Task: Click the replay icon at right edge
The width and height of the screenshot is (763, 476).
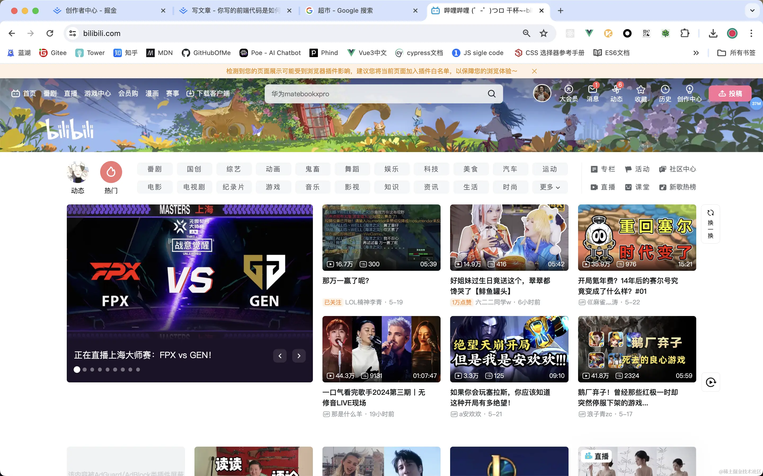Action: (711, 382)
